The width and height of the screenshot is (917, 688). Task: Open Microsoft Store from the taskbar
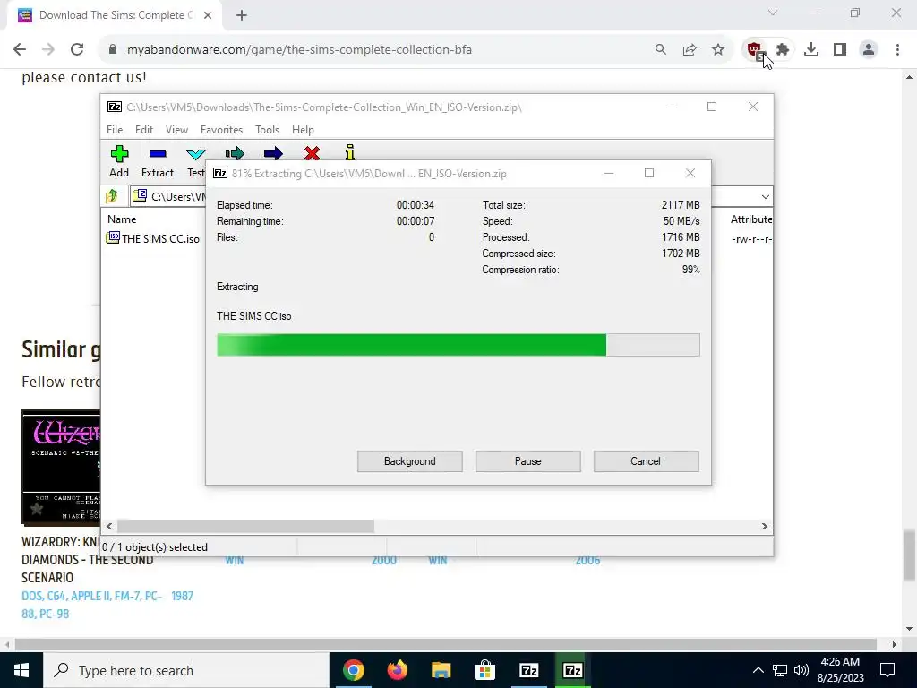(484, 670)
